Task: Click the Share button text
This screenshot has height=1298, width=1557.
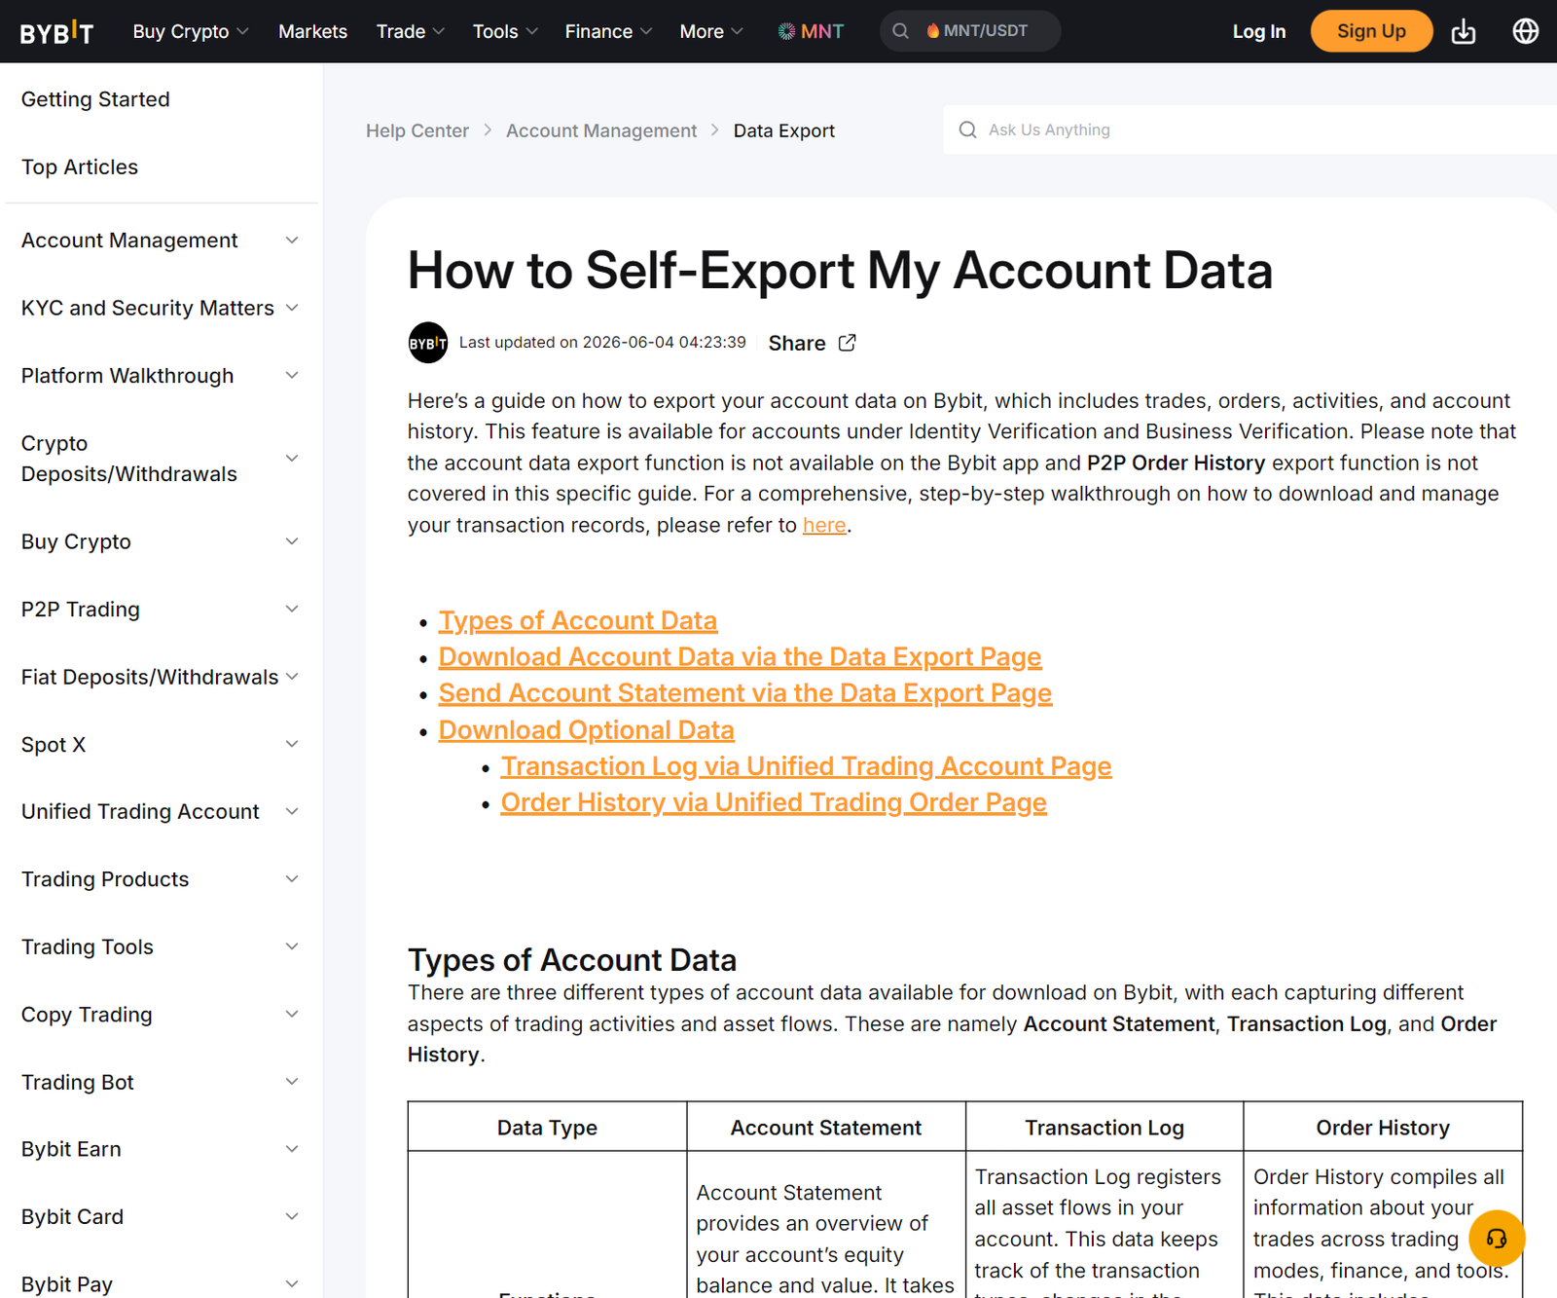Action: click(x=797, y=344)
